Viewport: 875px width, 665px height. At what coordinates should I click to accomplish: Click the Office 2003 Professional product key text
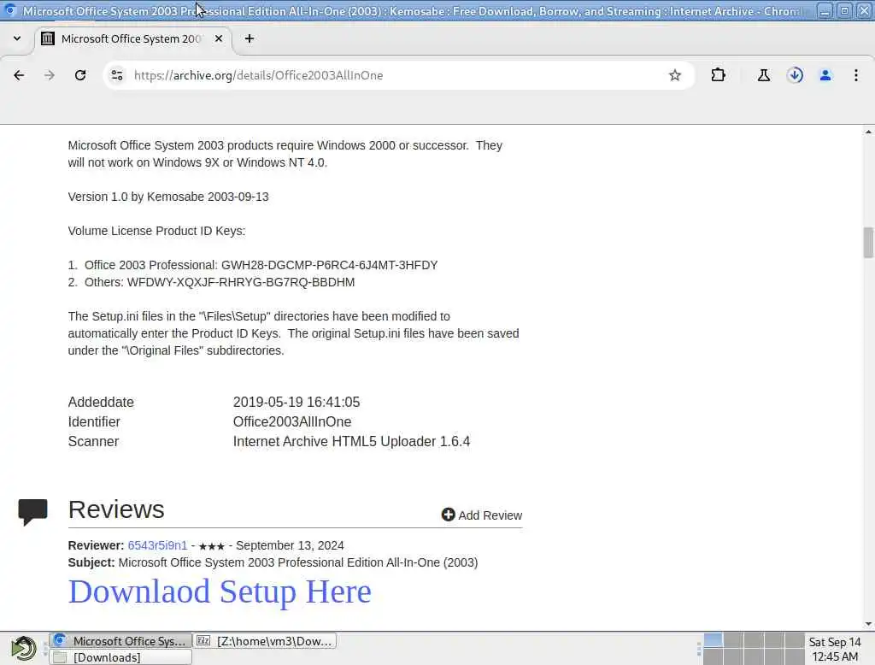[329, 265]
